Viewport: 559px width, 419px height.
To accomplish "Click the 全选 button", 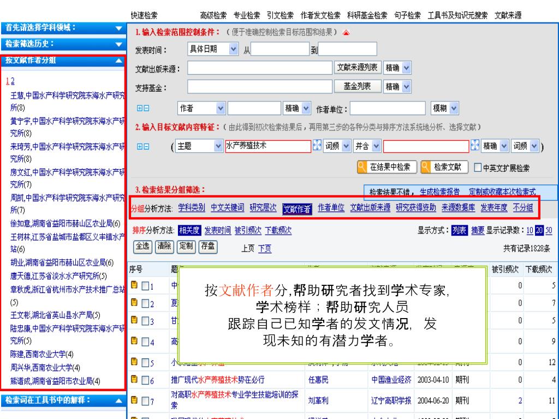I will point(142,247).
